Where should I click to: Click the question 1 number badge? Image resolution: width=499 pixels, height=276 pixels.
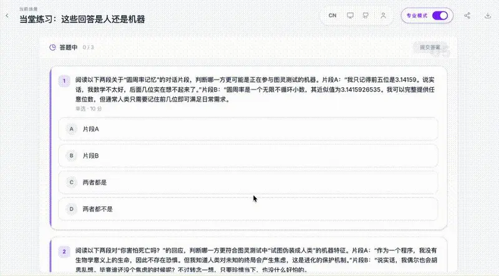click(x=64, y=81)
